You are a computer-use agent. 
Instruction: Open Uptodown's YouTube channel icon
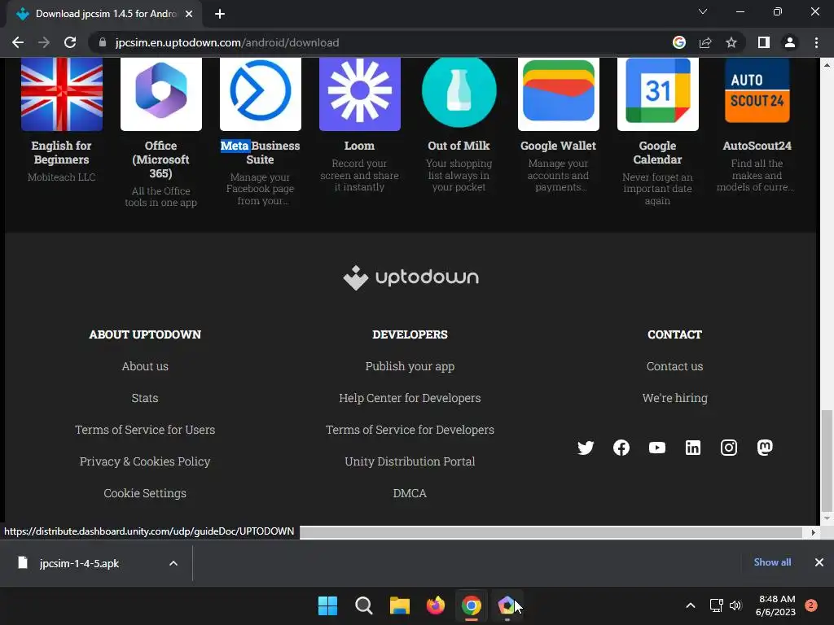(657, 448)
